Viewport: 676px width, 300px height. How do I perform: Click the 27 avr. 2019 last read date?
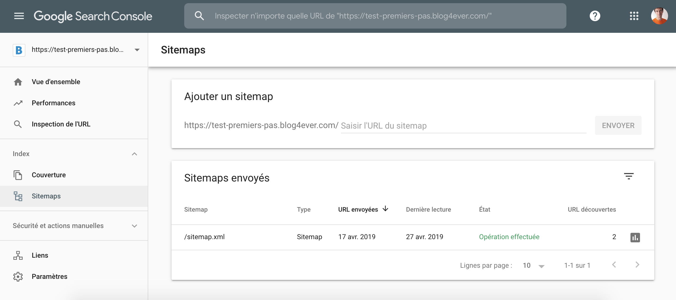(x=425, y=237)
